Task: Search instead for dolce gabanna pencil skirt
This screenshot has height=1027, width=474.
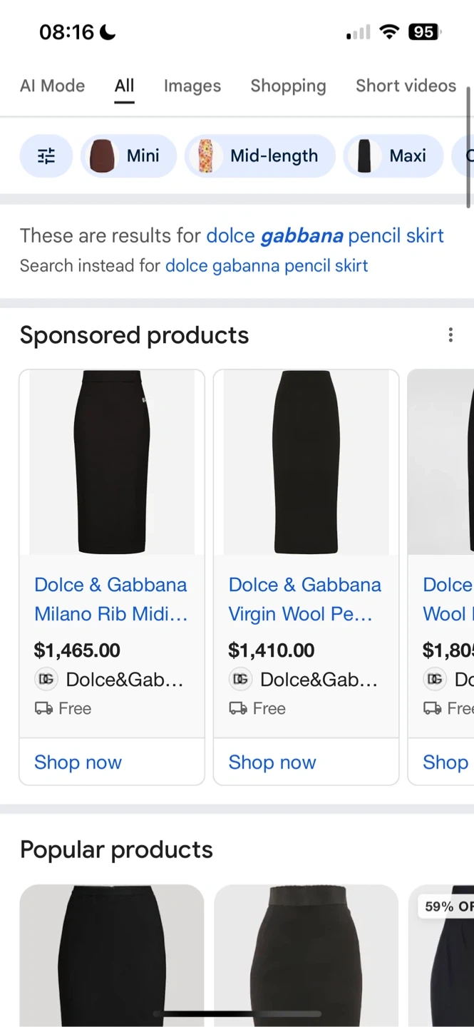Action: pos(267,266)
